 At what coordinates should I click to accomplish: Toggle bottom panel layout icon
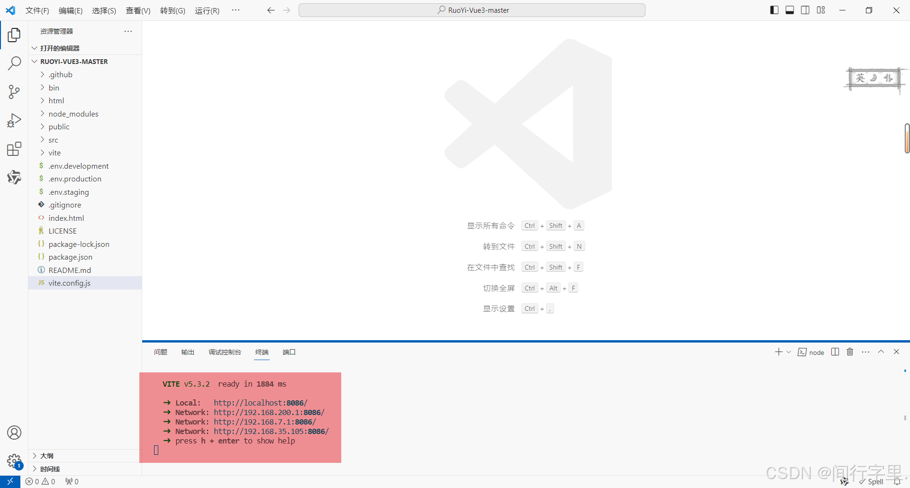click(790, 10)
